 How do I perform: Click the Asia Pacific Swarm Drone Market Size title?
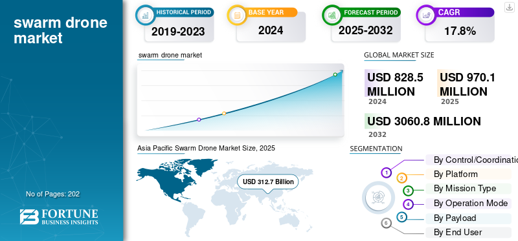click(x=206, y=149)
